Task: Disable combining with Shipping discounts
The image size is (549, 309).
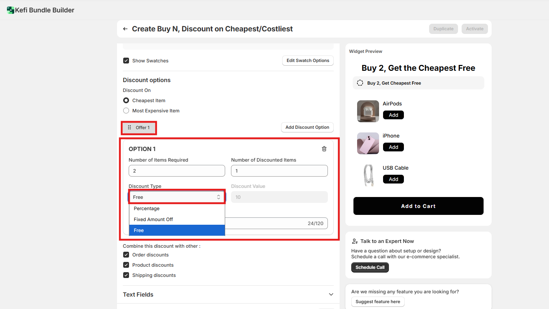Action: (x=126, y=275)
